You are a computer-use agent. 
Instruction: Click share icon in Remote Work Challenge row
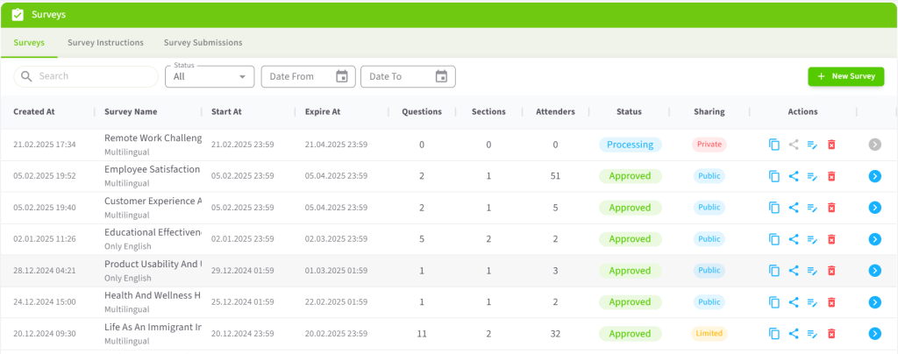(x=793, y=145)
